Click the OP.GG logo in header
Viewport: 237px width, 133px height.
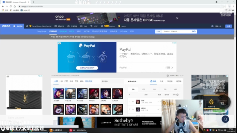coord(6,26)
